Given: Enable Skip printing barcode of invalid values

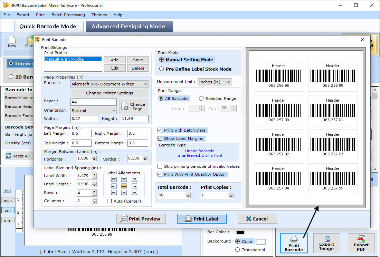Looking at the screenshot, I should [x=160, y=166].
